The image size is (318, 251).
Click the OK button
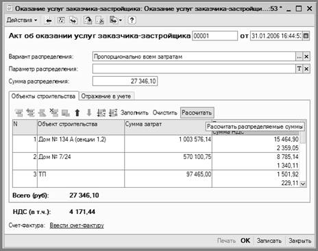click(245, 241)
